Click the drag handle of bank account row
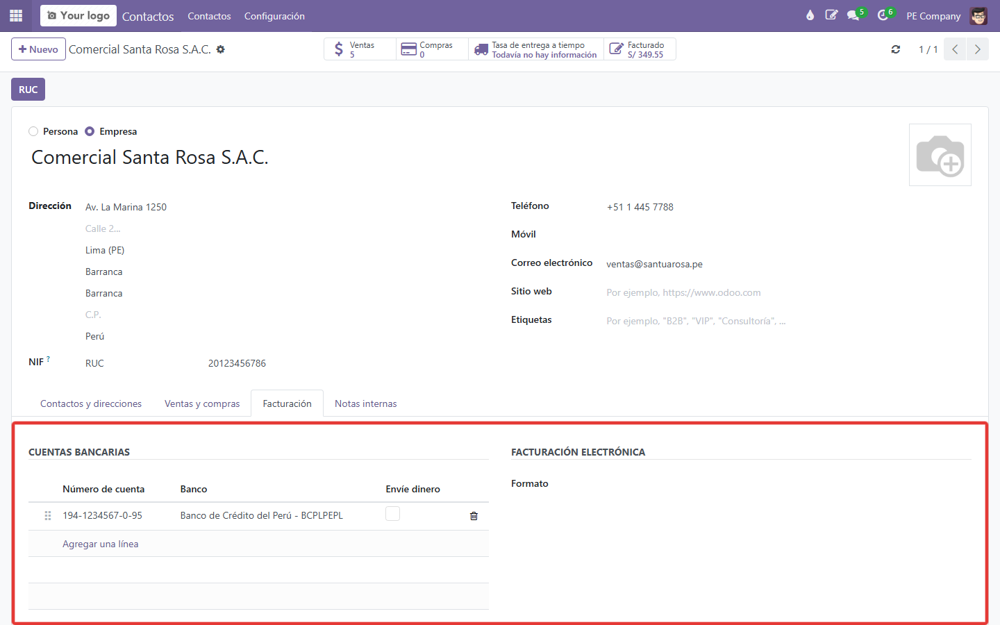The width and height of the screenshot is (1000, 625). 48,515
